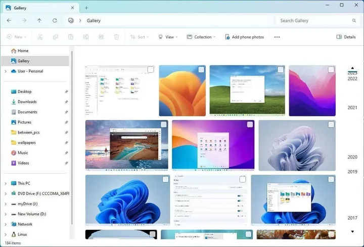The image size is (364, 247).
Task: Open the wallpapers folder in sidebar
Action: tap(26, 143)
